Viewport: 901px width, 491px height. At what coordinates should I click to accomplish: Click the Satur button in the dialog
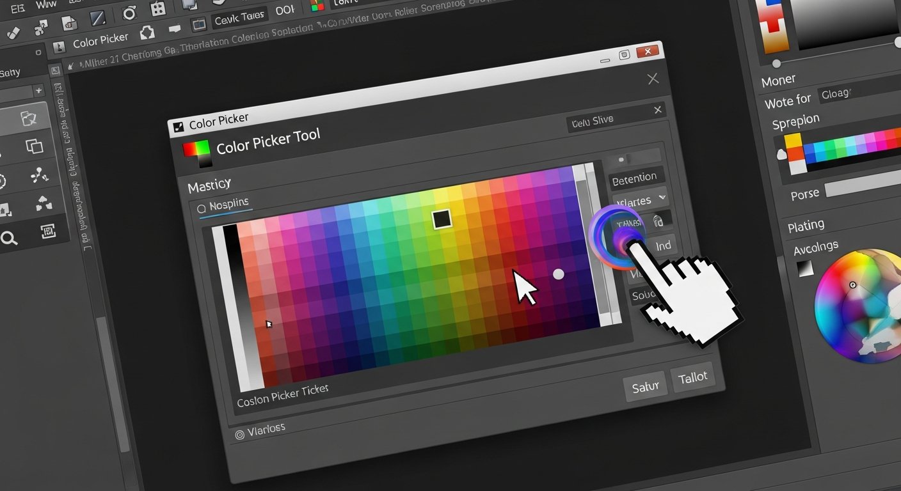point(645,386)
